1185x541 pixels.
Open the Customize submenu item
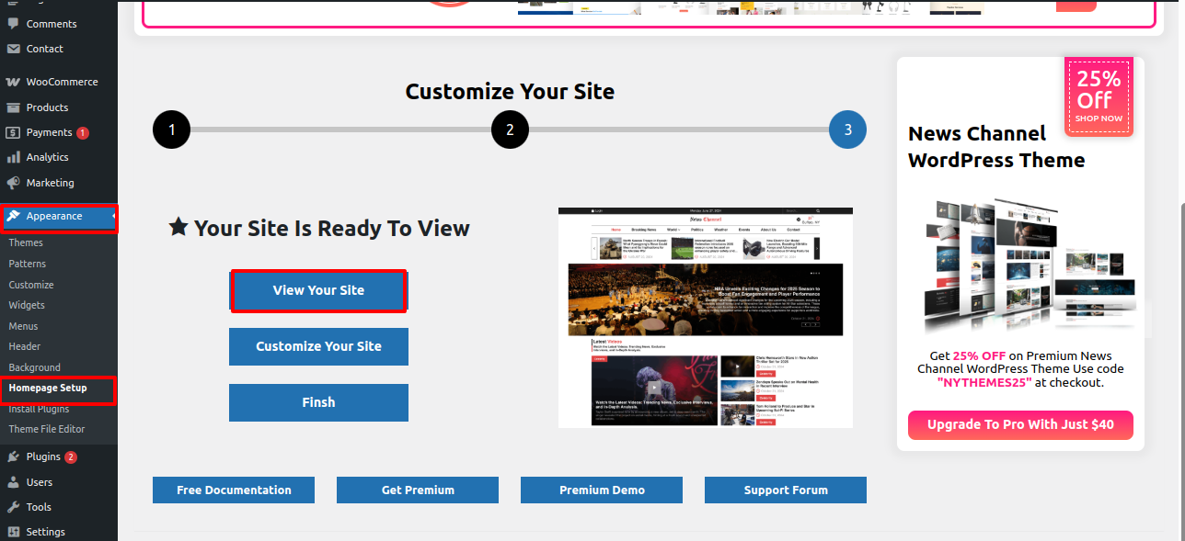pos(31,285)
